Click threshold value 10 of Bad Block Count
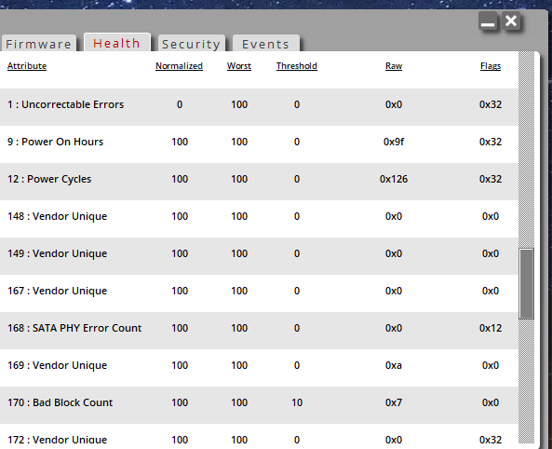Image resolution: width=552 pixels, height=449 pixels. tap(297, 402)
